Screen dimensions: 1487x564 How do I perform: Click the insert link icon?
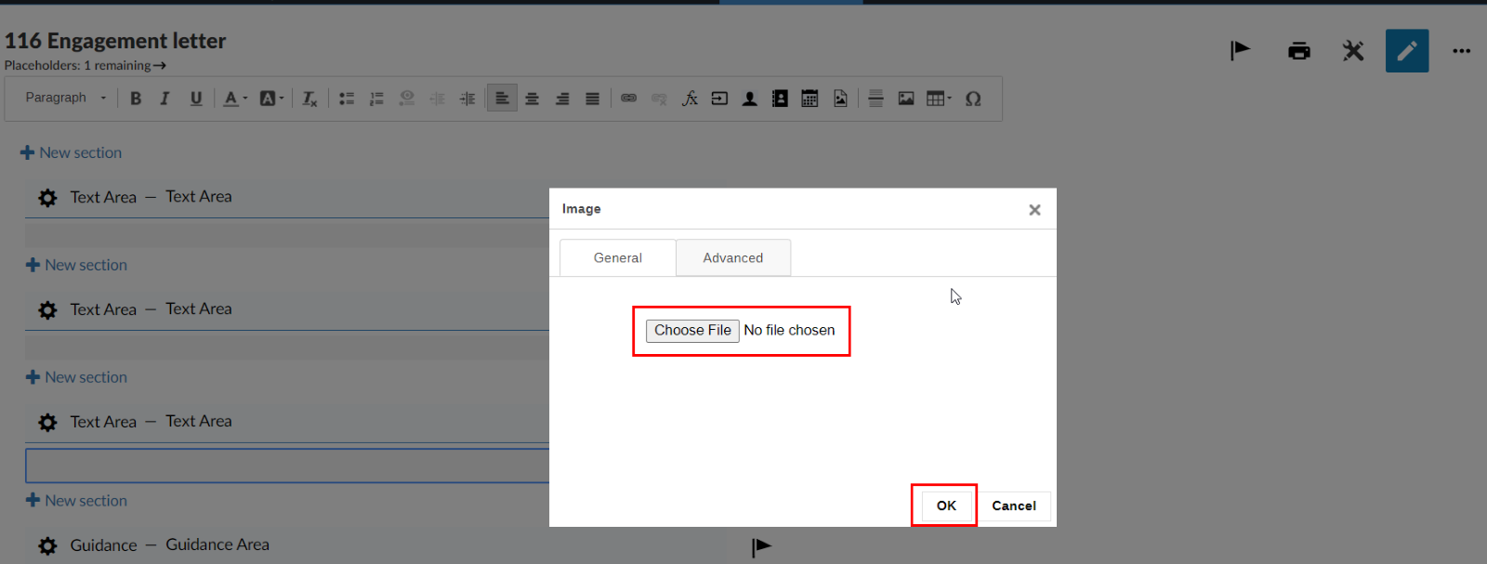pyautogui.click(x=629, y=98)
